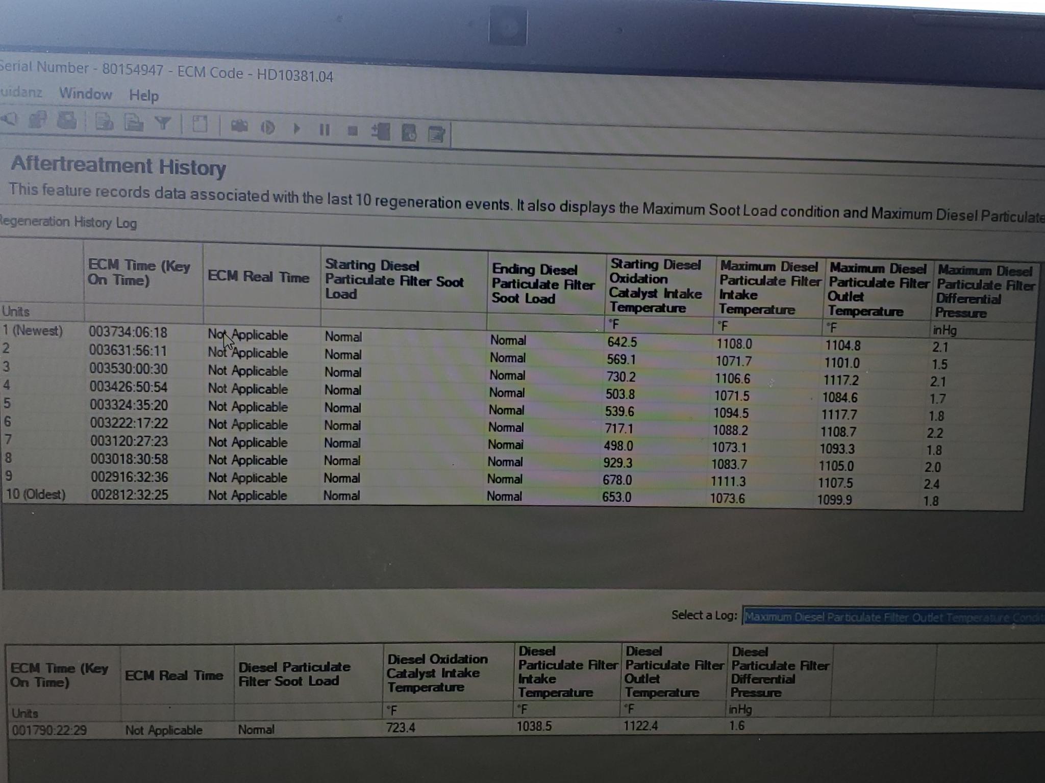The width and height of the screenshot is (1045, 783).
Task: Click the Ending Diesel Particulate Filter Soot Load header
Action: tap(543, 284)
